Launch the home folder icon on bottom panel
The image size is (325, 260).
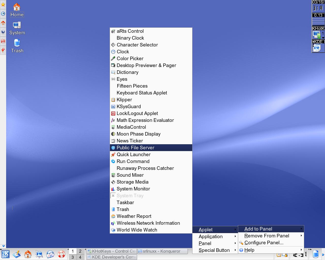coord(28,254)
